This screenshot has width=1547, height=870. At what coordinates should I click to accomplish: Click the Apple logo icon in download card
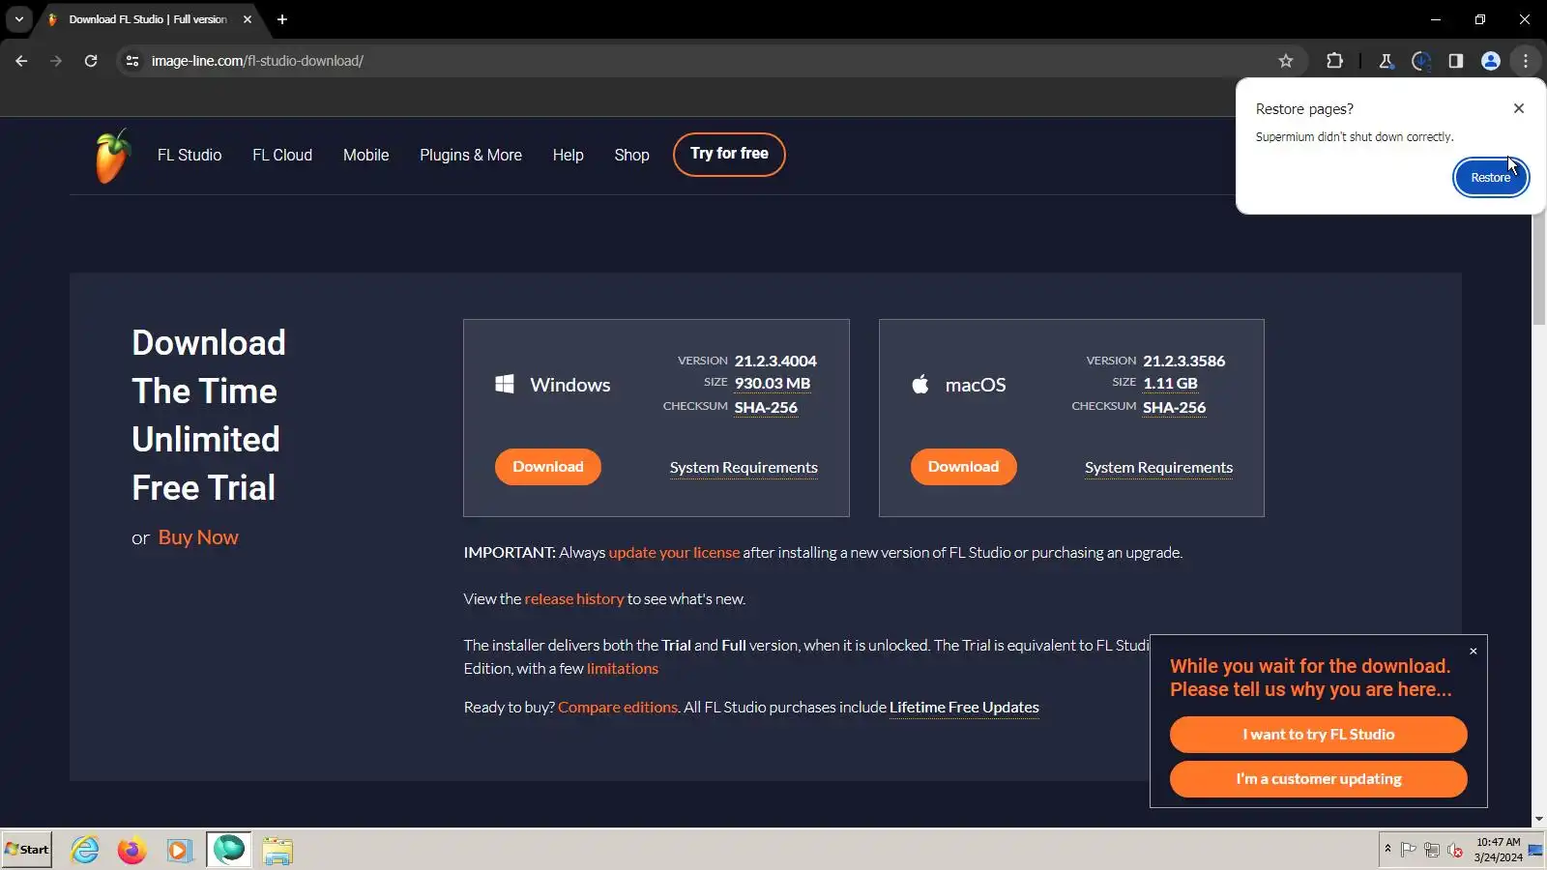(x=920, y=384)
